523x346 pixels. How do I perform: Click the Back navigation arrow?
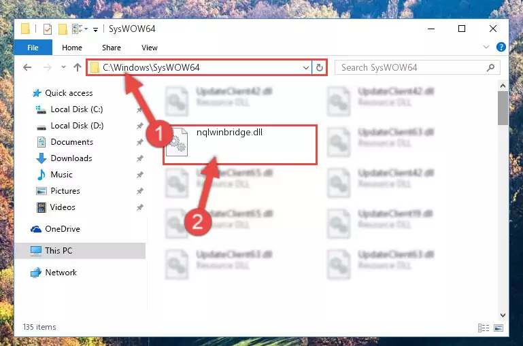27,67
